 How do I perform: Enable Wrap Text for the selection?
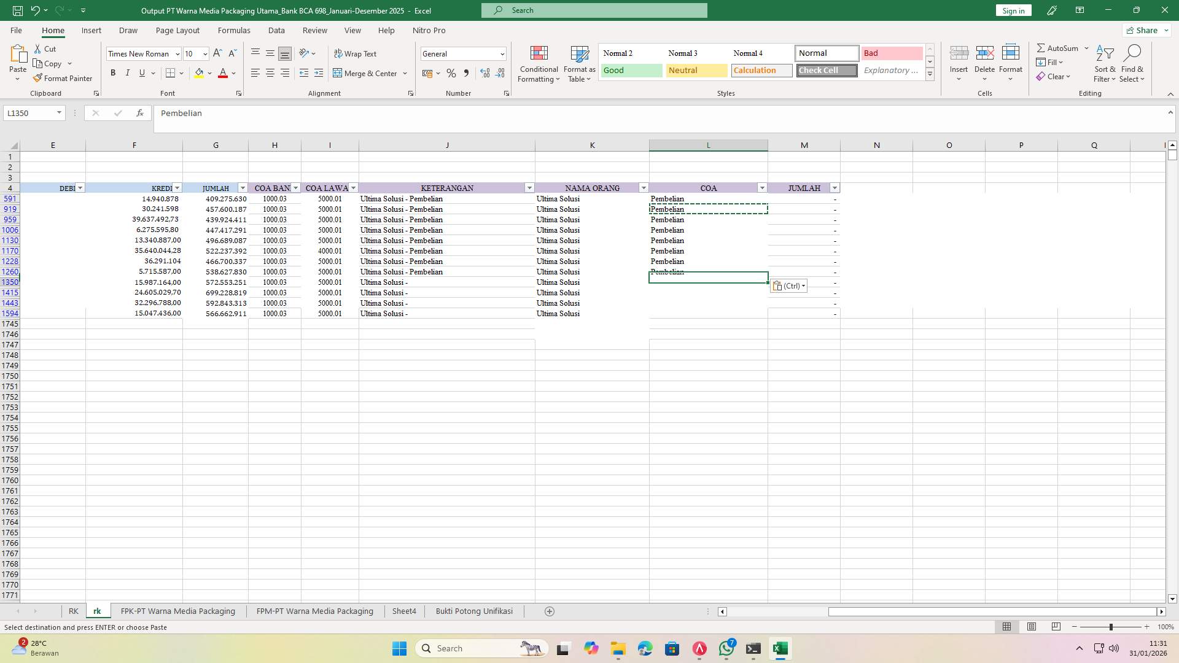click(x=356, y=53)
